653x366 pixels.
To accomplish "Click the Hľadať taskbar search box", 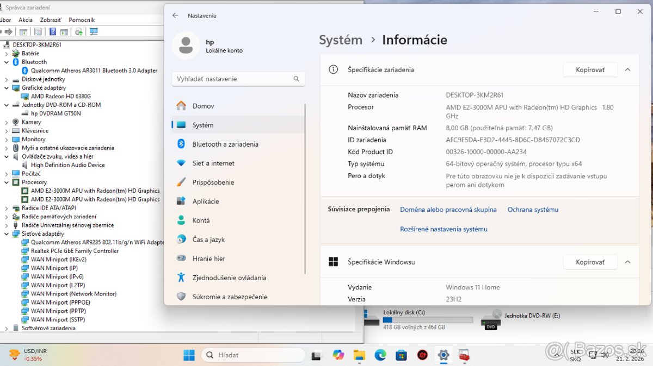I will tap(253, 355).
